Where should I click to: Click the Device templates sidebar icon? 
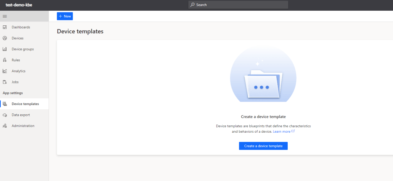(5, 104)
